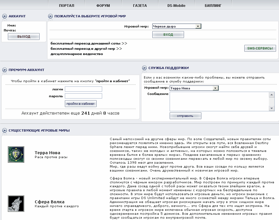This screenshot has height=220, width=279.
Task: Open the ФОРУМ menu item
Action: pos(103,6)
